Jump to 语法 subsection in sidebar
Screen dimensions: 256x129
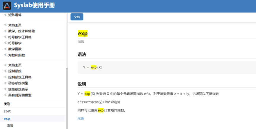tap(10, 125)
